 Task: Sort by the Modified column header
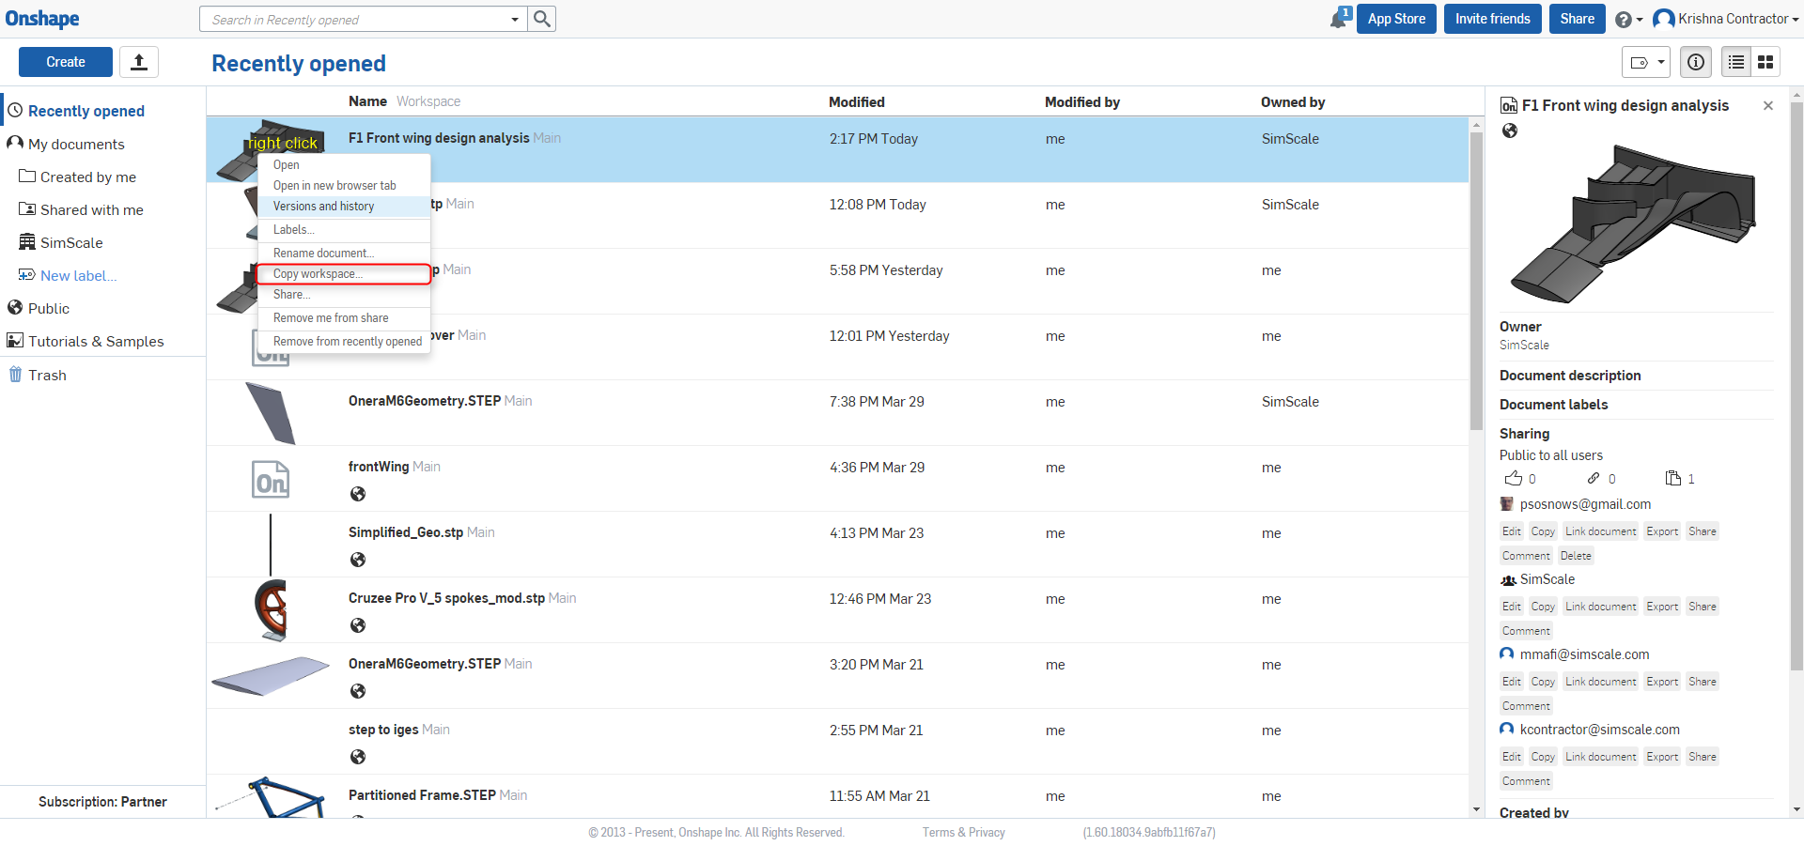(x=857, y=101)
